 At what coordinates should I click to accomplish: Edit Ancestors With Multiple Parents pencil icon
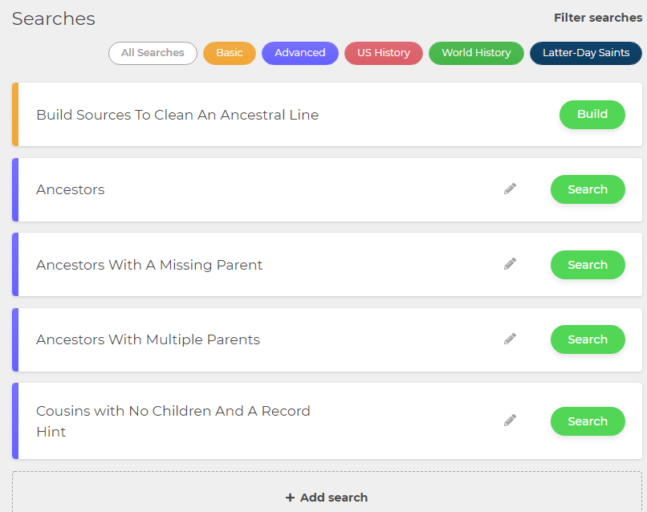coord(510,339)
